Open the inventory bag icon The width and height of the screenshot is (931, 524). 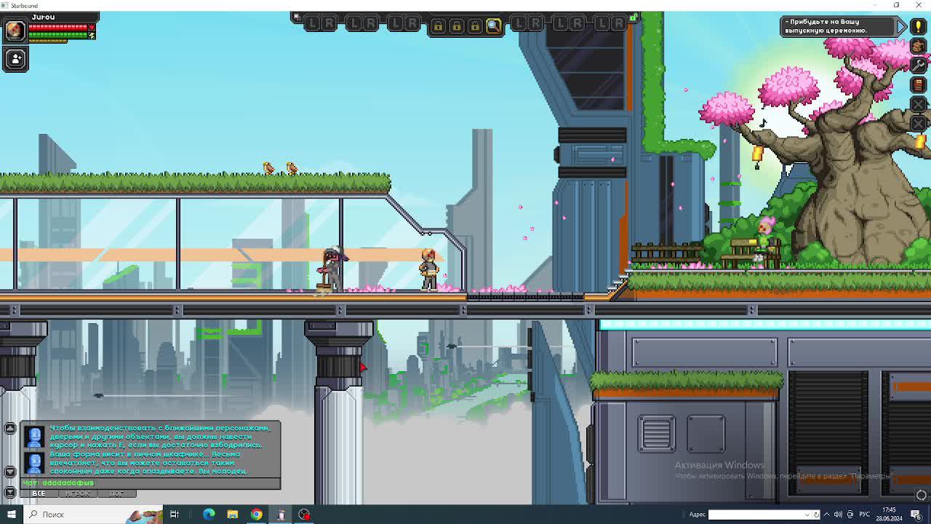(918, 47)
